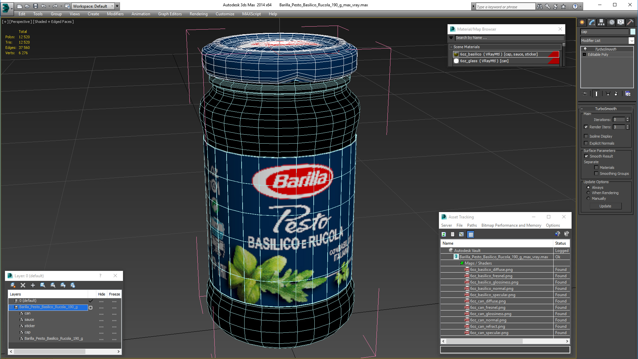Toggle Smooth Result checkbox
Image resolution: width=638 pixels, height=359 pixels.
[586, 156]
